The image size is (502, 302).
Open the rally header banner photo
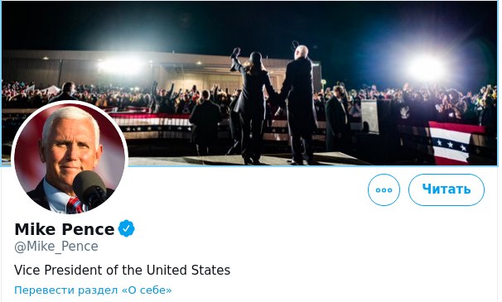(249, 84)
